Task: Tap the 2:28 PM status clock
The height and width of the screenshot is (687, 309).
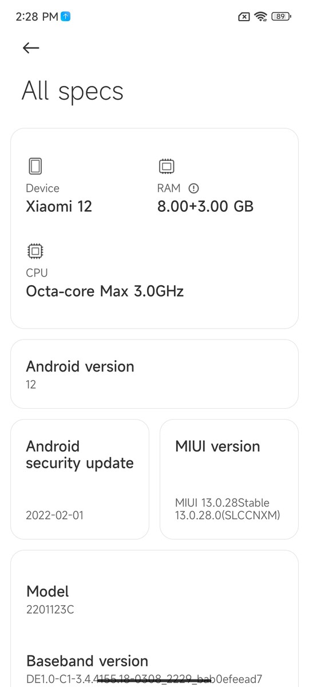Action: [x=37, y=17]
